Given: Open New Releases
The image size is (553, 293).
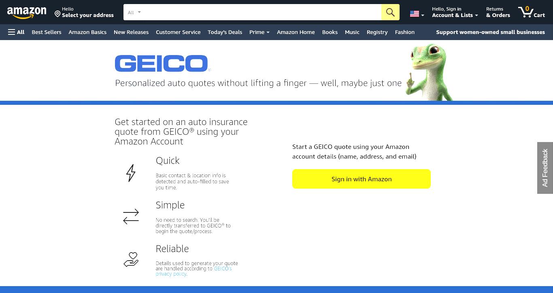Looking at the screenshot, I should coord(131,32).
